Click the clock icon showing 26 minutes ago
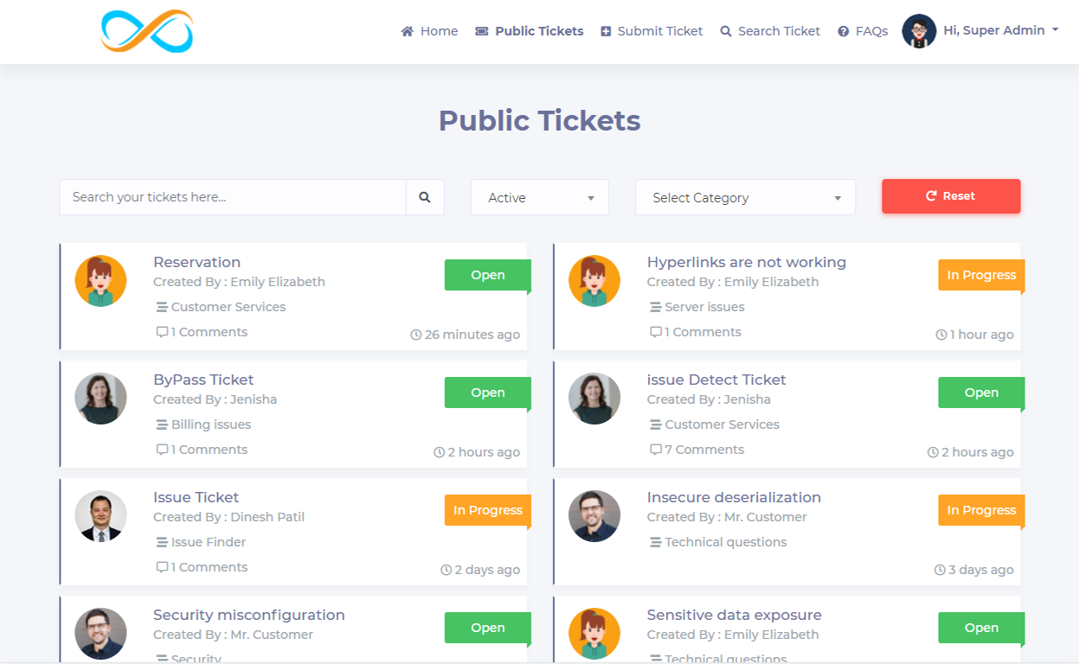The height and width of the screenshot is (664, 1079). click(x=417, y=334)
